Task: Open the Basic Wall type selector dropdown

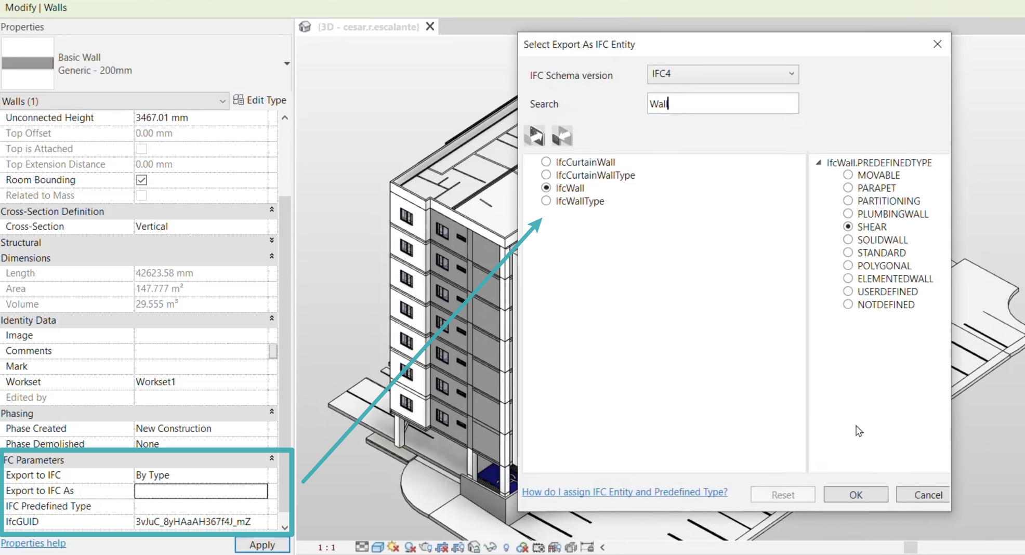Action: coord(286,63)
